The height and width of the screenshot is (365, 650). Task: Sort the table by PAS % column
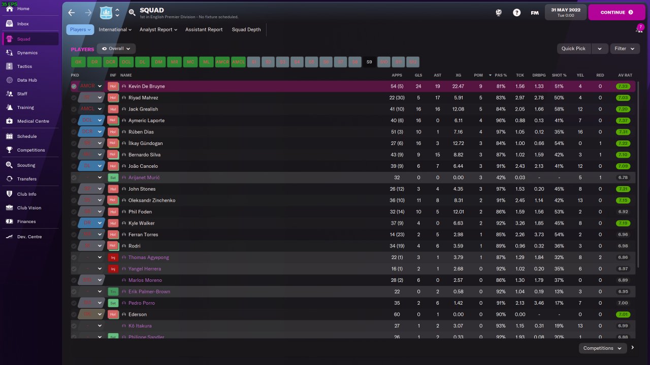coord(501,75)
